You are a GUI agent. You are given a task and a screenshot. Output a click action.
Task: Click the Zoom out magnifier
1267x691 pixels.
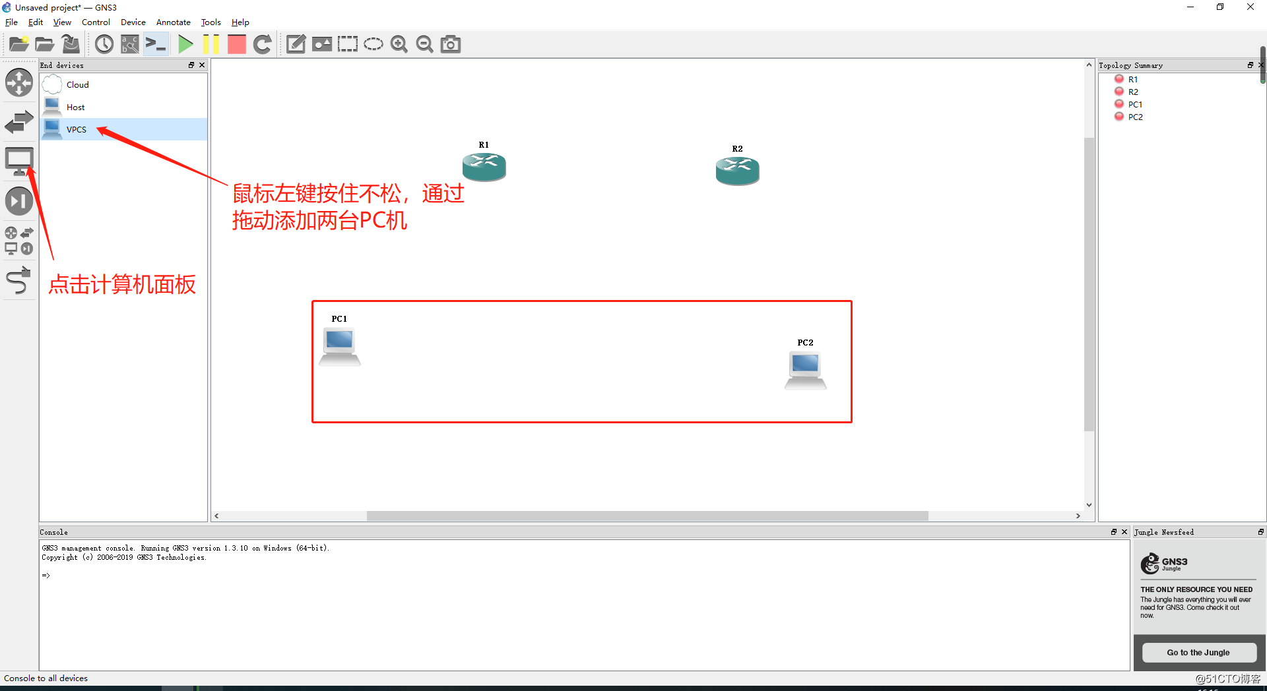424,44
